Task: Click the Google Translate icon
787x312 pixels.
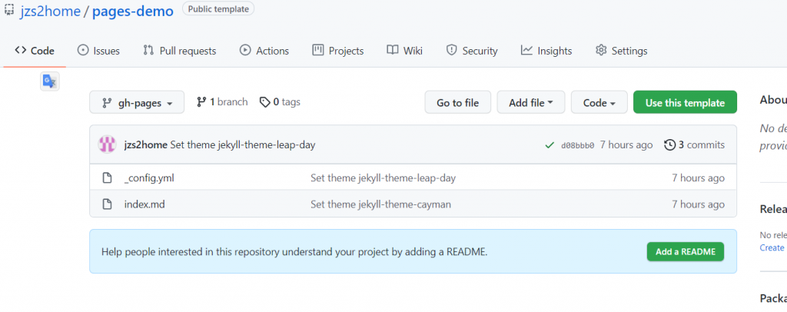Action: pyautogui.click(x=49, y=81)
